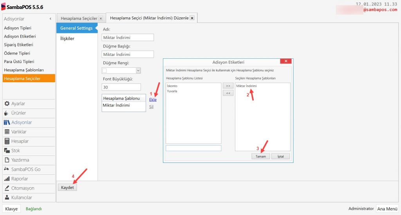This screenshot has width=401, height=215.
Task: Open Ödeme Tipleri menu item
Action: click(17, 53)
